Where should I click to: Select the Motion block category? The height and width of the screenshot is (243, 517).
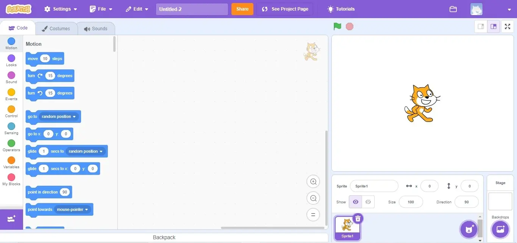point(11,43)
